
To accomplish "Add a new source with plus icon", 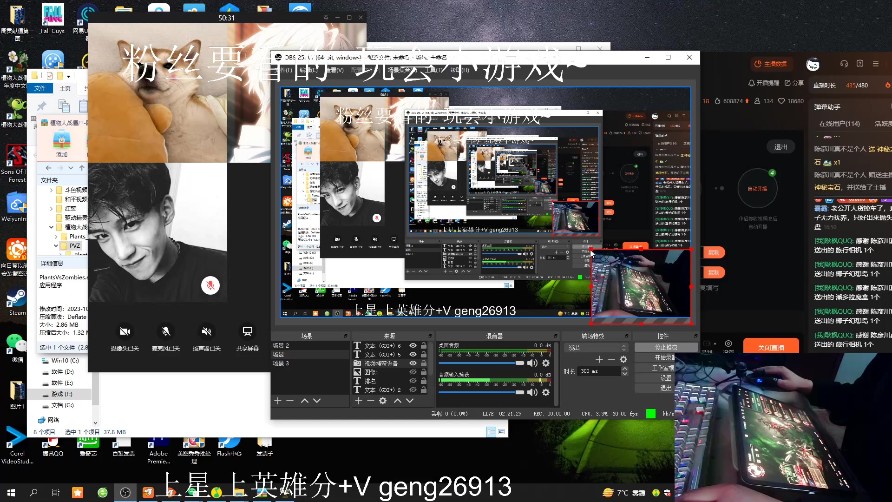I will (358, 401).
